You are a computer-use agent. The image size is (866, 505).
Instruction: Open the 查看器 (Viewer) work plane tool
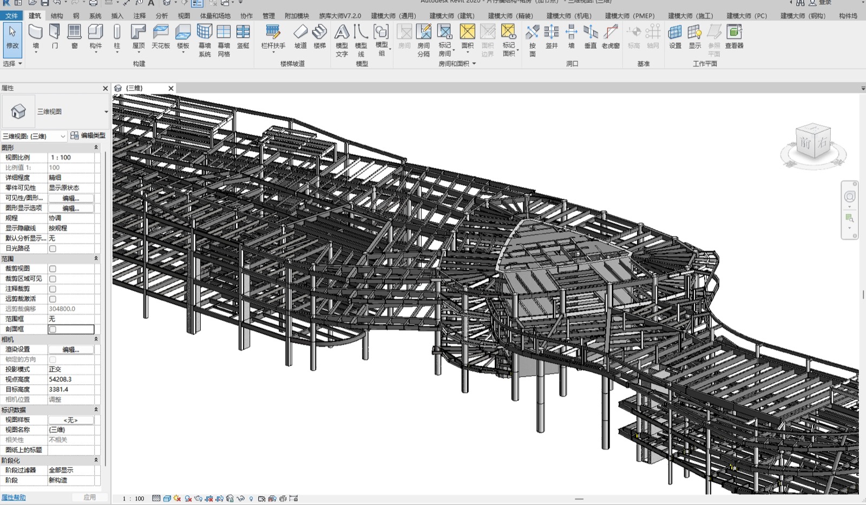734,37
